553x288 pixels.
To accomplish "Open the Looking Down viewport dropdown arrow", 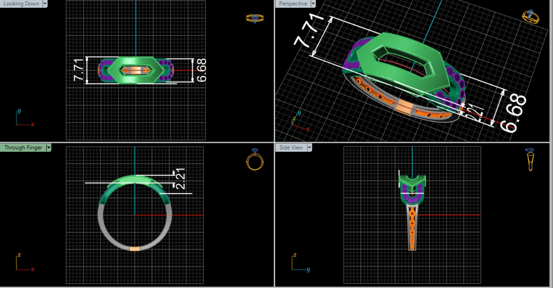I will pyautogui.click(x=45, y=4).
